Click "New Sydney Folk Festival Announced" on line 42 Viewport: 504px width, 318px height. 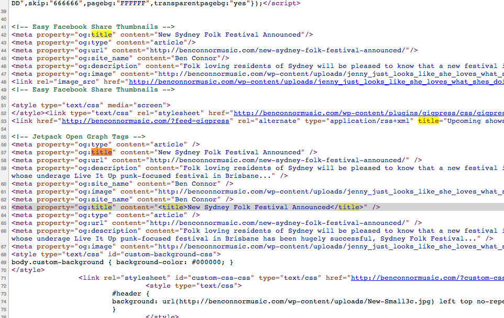(229, 35)
